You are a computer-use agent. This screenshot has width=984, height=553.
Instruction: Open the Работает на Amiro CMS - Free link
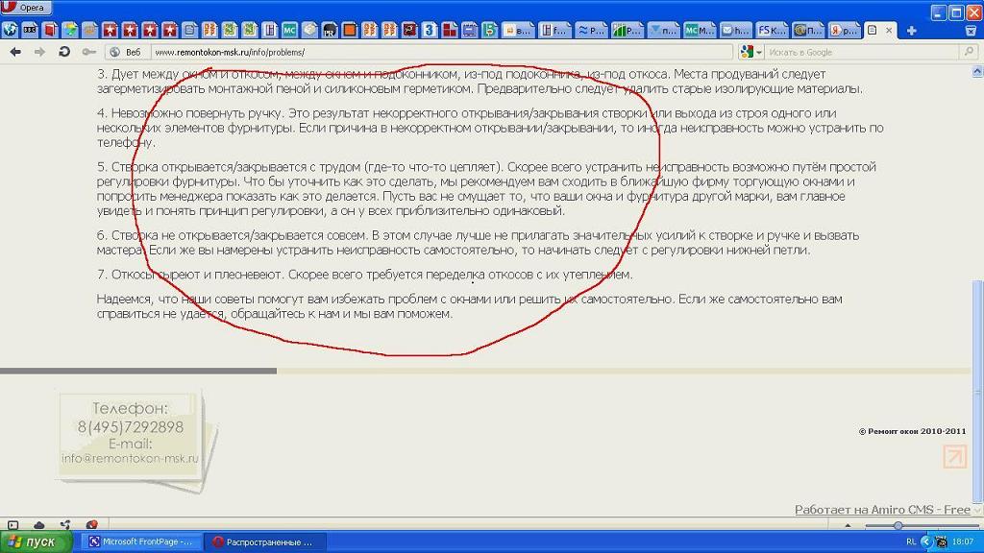[882, 510]
